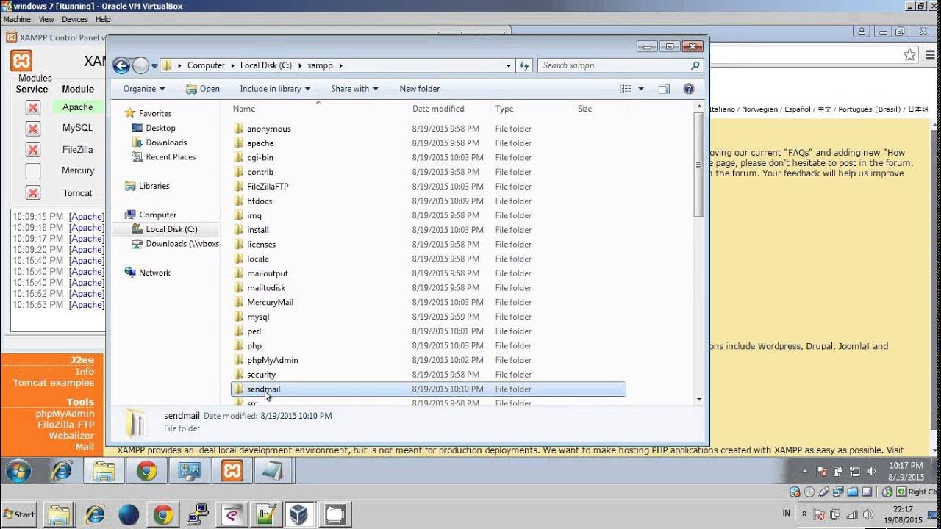Screen dimensions: 941x529
Task: Open the Organize dropdown menu
Action: click(144, 89)
